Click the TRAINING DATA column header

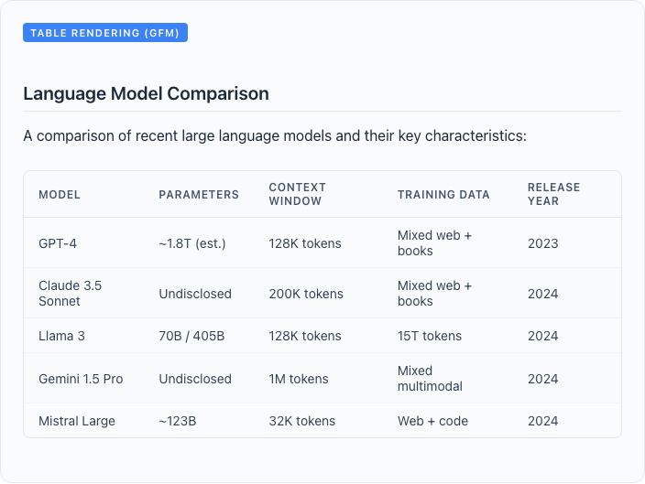click(x=443, y=194)
